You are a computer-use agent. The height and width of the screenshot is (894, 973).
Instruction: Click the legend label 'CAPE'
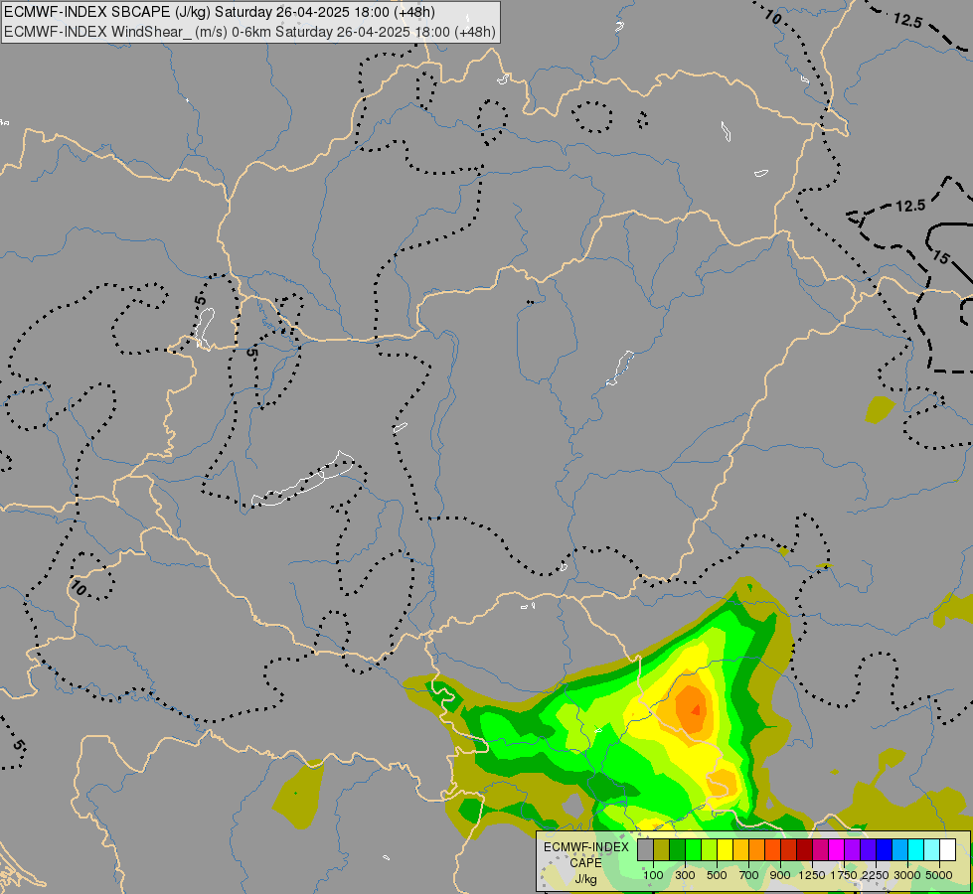tap(585, 863)
